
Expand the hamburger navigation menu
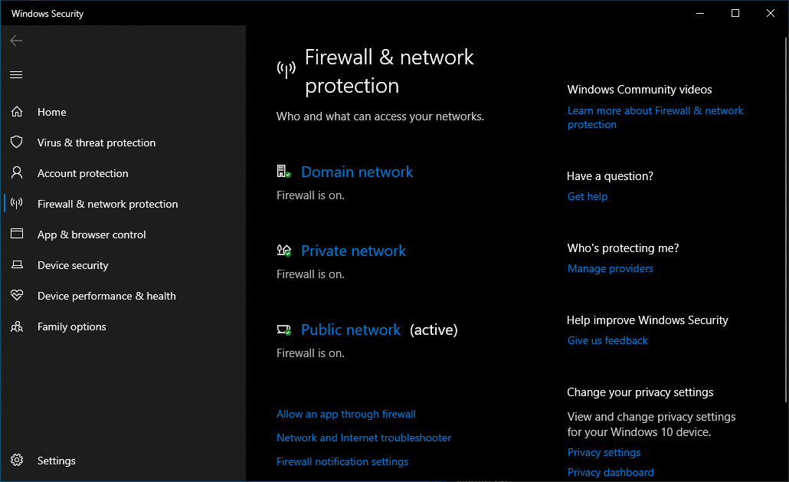(x=16, y=74)
